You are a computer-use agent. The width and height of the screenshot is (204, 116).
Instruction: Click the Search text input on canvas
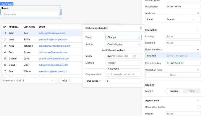[30, 14]
